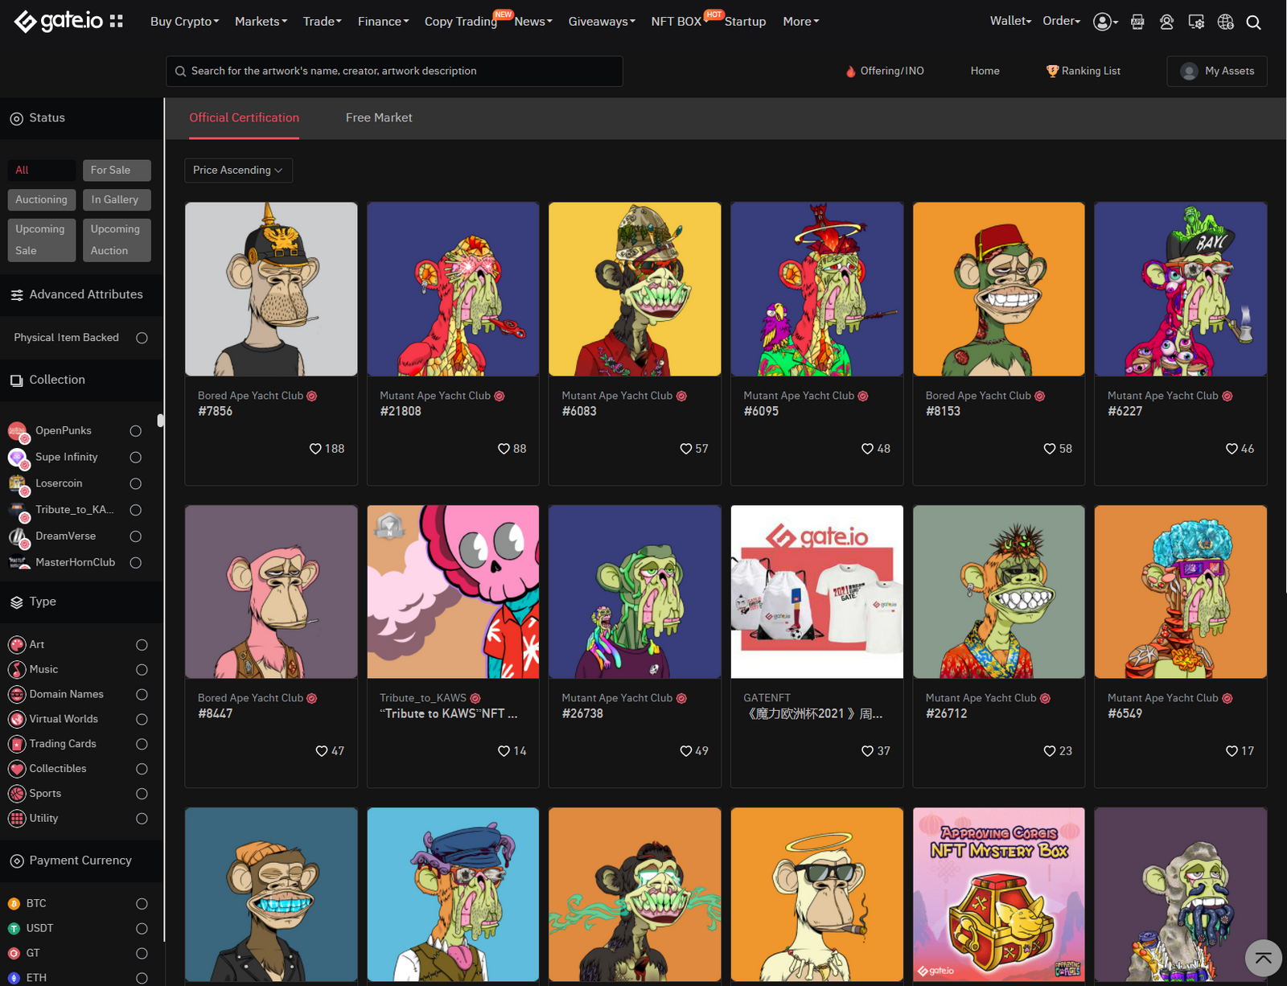The width and height of the screenshot is (1287, 986).
Task: Open the customer support headset icon
Action: tap(1166, 22)
